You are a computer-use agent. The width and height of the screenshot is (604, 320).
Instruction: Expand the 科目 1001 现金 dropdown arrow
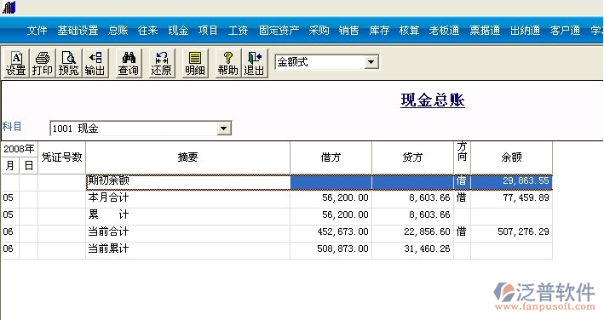[x=223, y=129]
